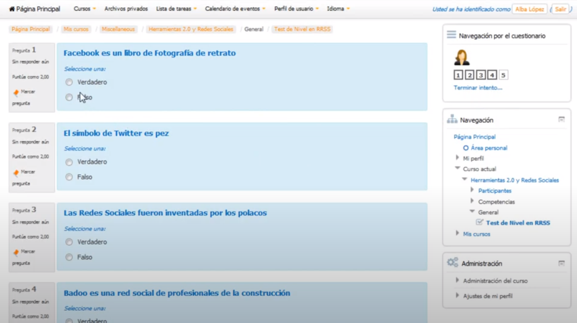
Task: Select Verdadero for the Twitter symbol question
Action: (69, 162)
